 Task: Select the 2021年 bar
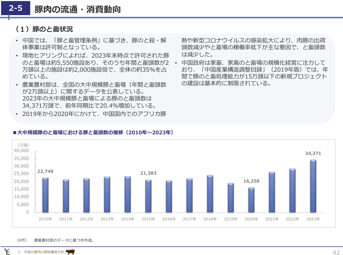tap(272, 192)
